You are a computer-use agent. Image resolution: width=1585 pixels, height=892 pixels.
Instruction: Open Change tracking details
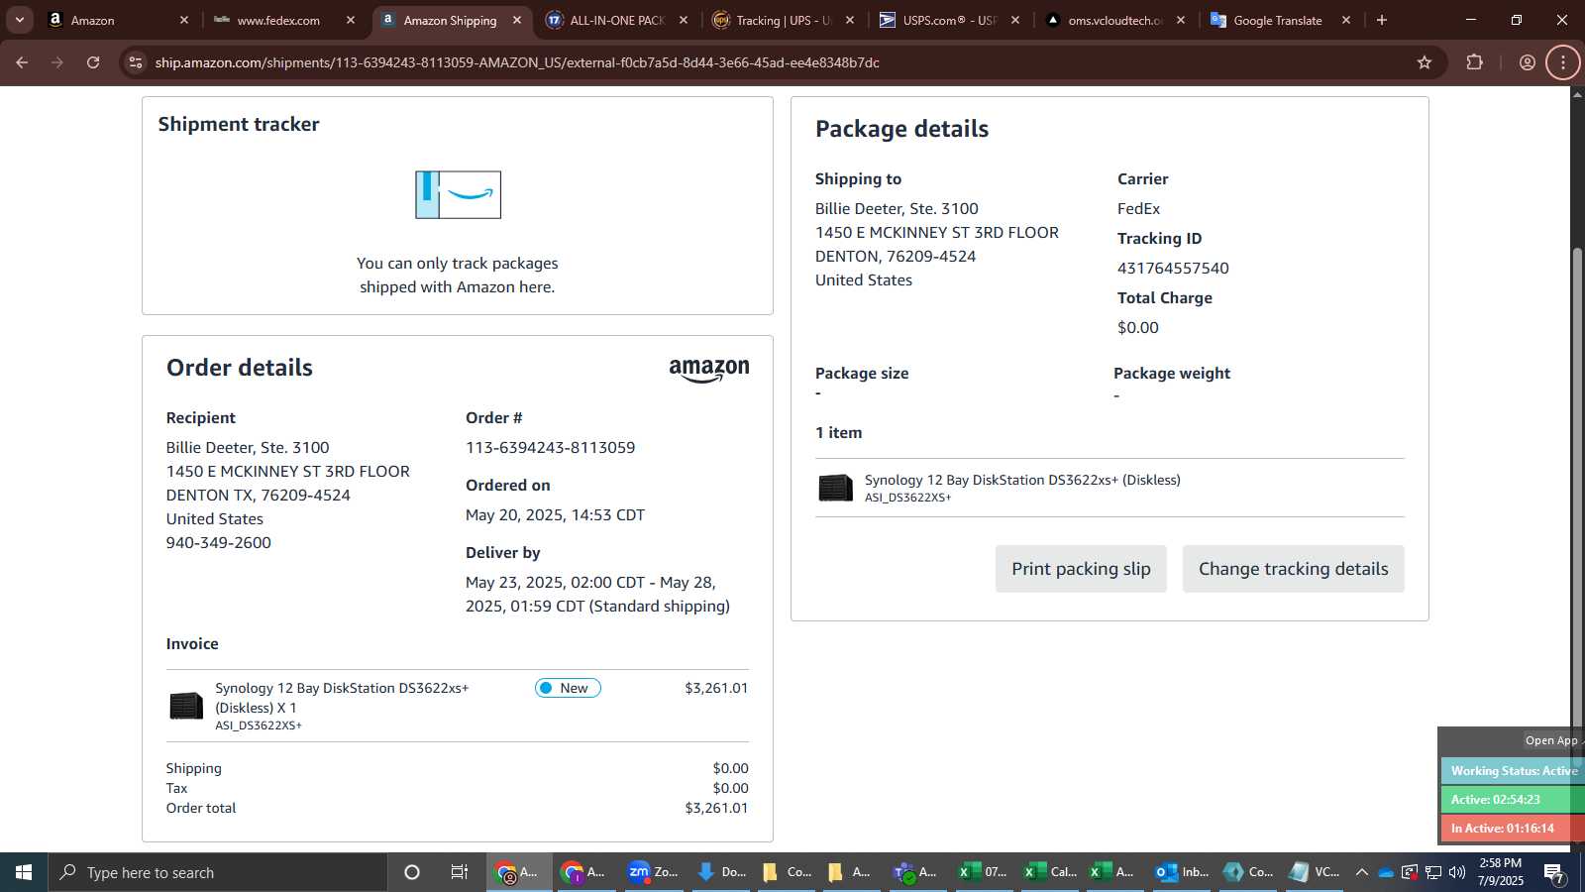point(1293,569)
